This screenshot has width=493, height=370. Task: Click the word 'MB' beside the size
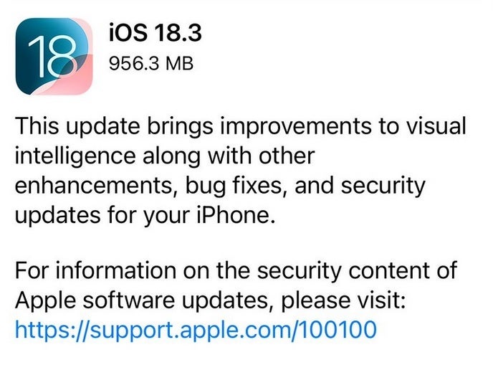(x=180, y=63)
